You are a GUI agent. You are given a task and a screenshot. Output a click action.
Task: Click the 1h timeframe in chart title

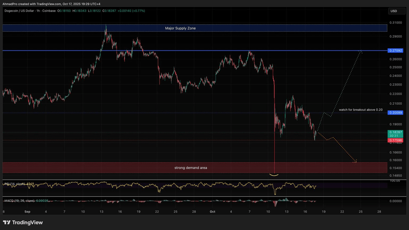[x=38, y=11]
